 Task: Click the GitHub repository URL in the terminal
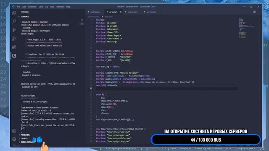point(58,63)
